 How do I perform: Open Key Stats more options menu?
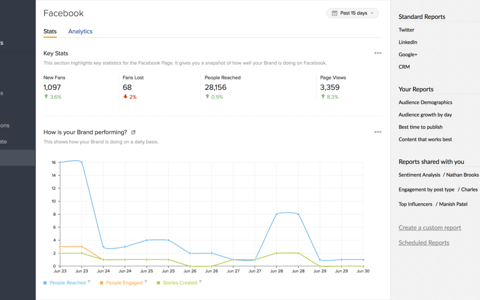(x=378, y=53)
